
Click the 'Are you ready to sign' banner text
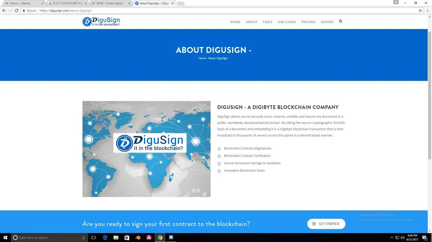click(x=166, y=224)
